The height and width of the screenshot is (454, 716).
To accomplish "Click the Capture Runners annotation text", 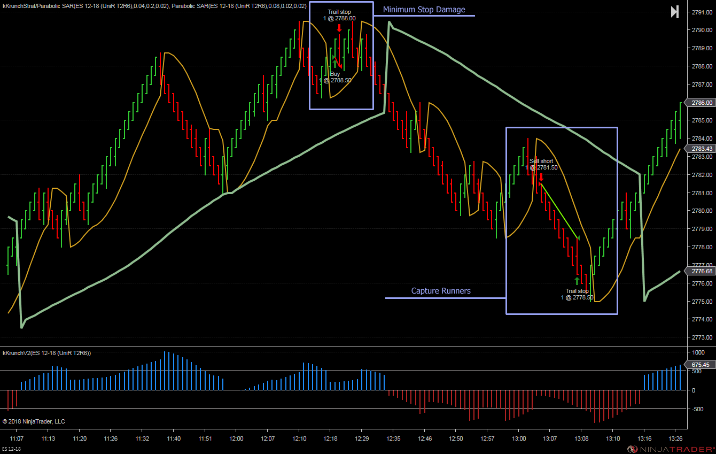I will (x=441, y=291).
